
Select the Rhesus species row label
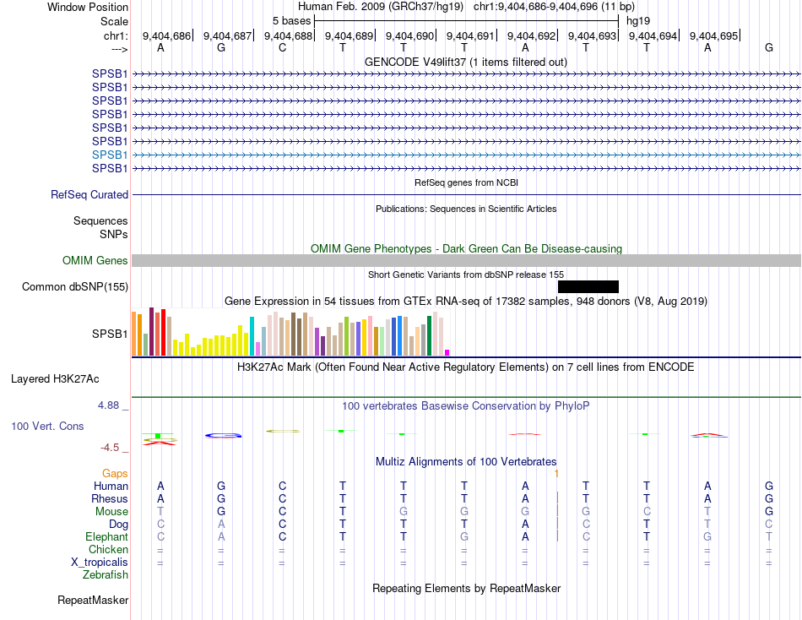coord(110,498)
